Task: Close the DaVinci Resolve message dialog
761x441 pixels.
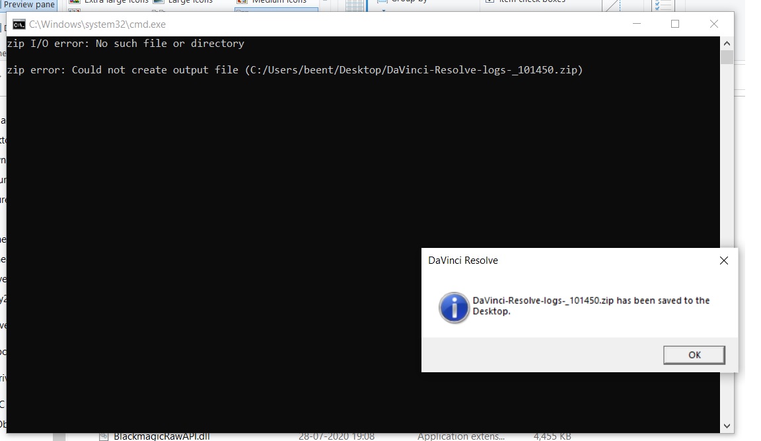Action: [x=723, y=261]
